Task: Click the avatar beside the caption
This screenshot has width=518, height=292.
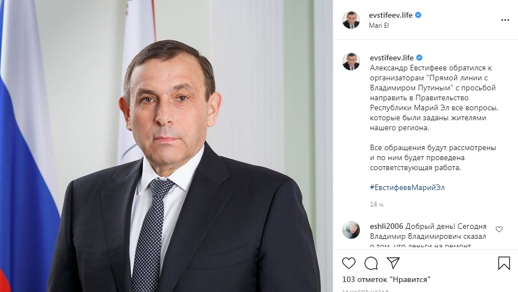Action: [x=351, y=62]
